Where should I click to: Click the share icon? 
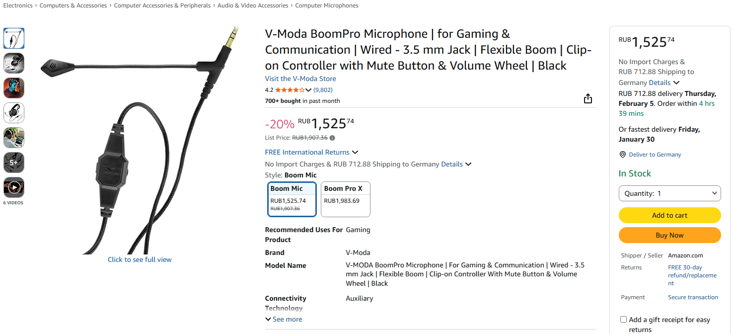[x=588, y=98]
